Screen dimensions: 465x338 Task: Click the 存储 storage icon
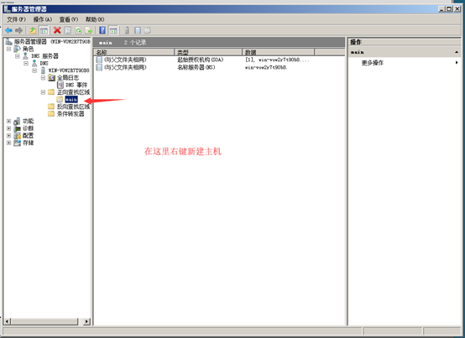point(18,143)
